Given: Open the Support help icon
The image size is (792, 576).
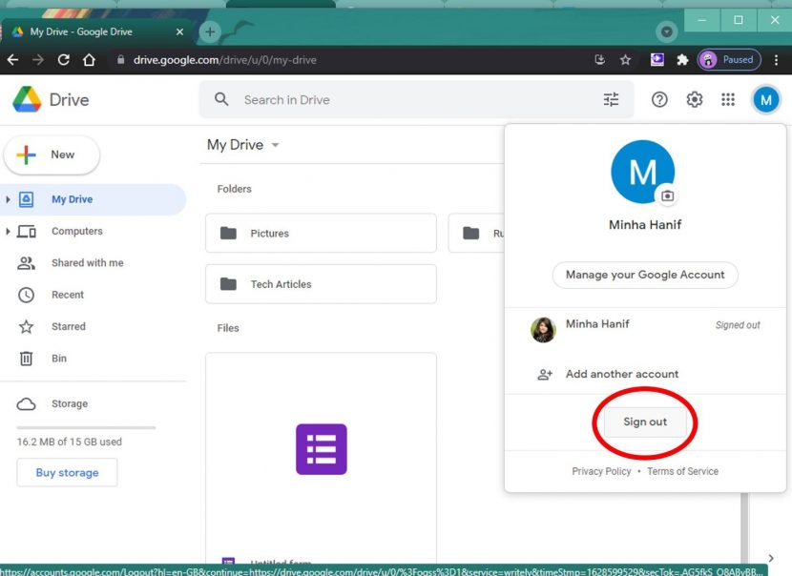Looking at the screenshot, I should point(659,99).
